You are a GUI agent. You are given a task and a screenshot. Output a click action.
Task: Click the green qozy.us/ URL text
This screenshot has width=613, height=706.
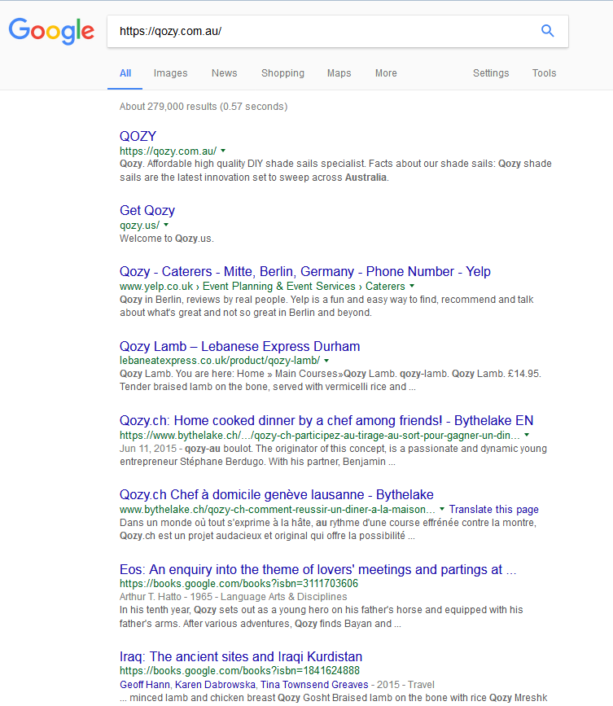coord(139,225)
